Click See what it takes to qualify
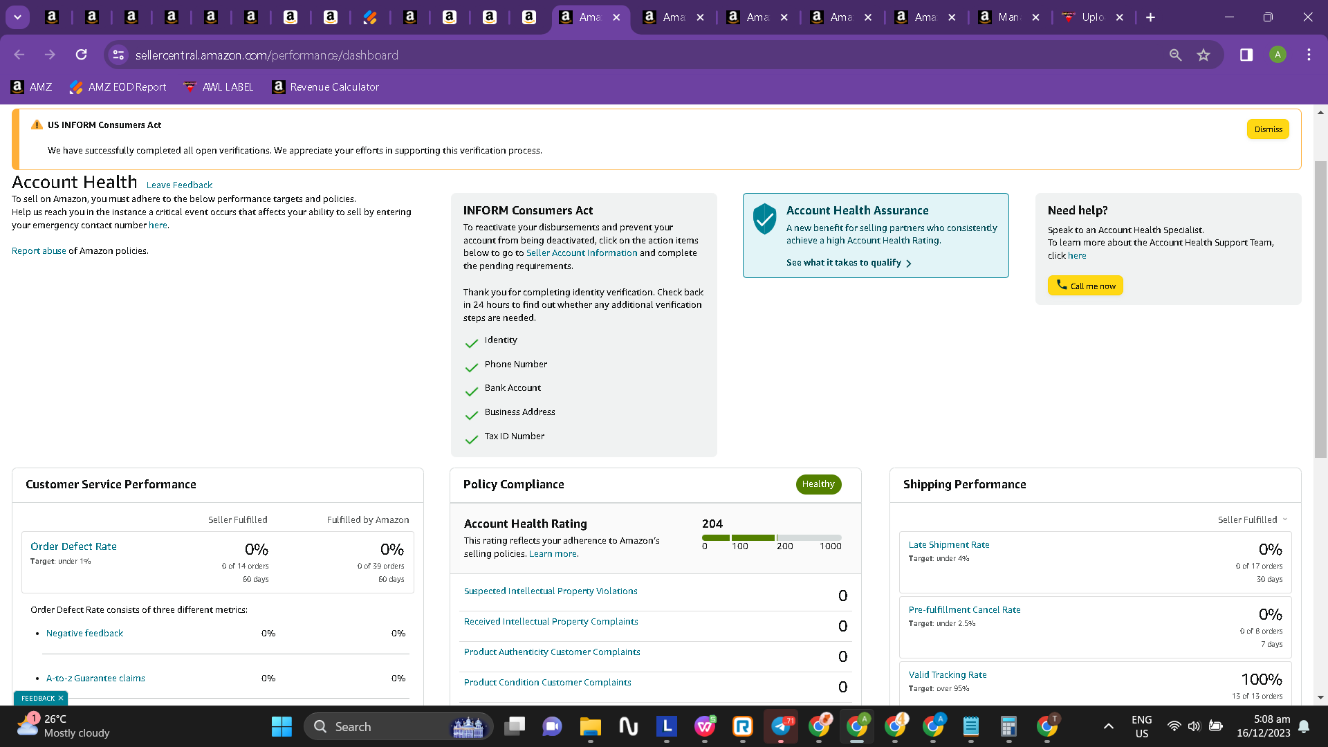 click(849, 263)
